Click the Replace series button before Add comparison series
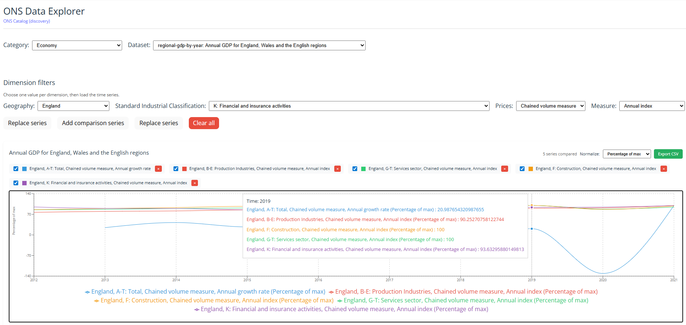 [x=27, y=123]
